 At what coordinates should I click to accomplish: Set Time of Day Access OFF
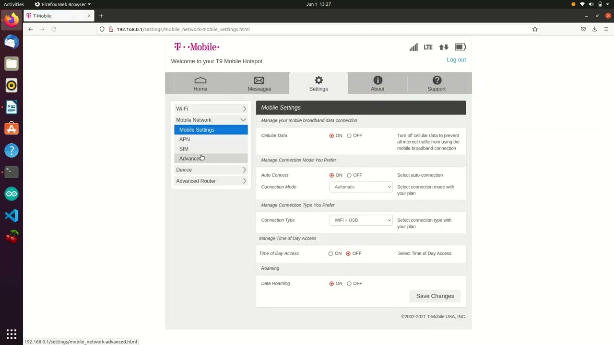click(348, 253)
